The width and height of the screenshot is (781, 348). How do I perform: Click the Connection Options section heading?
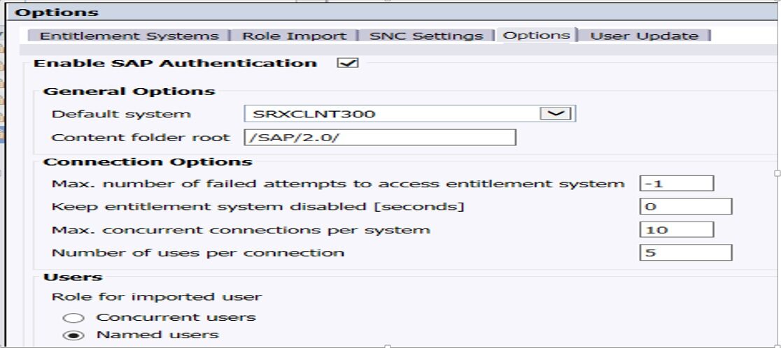[x=147, y=161]
